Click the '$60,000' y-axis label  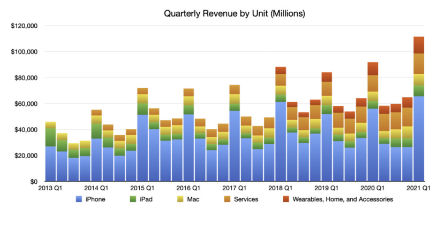pos(26,104)
